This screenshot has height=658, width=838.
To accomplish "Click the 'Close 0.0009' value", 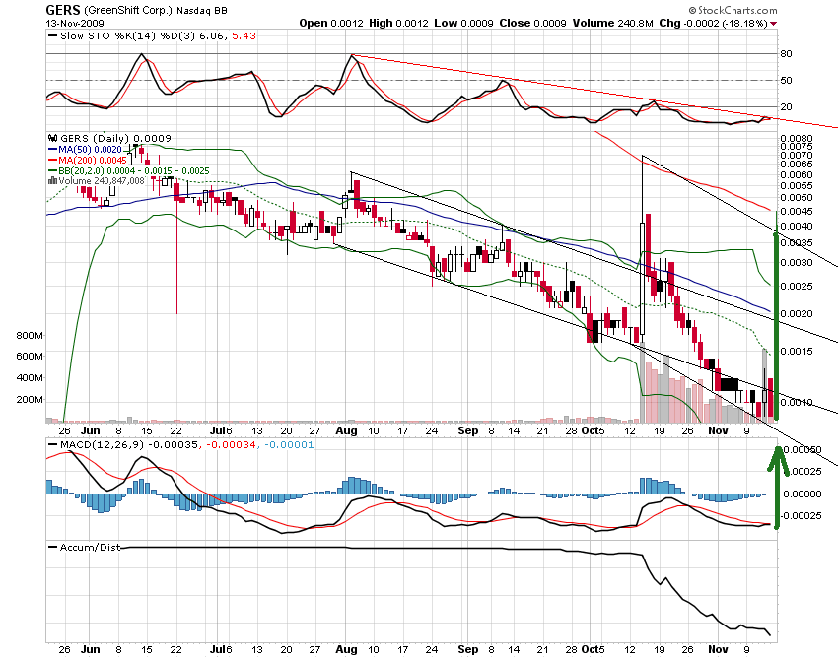I will [x=532, y=23].
